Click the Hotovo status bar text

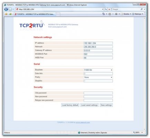(7, 132)
